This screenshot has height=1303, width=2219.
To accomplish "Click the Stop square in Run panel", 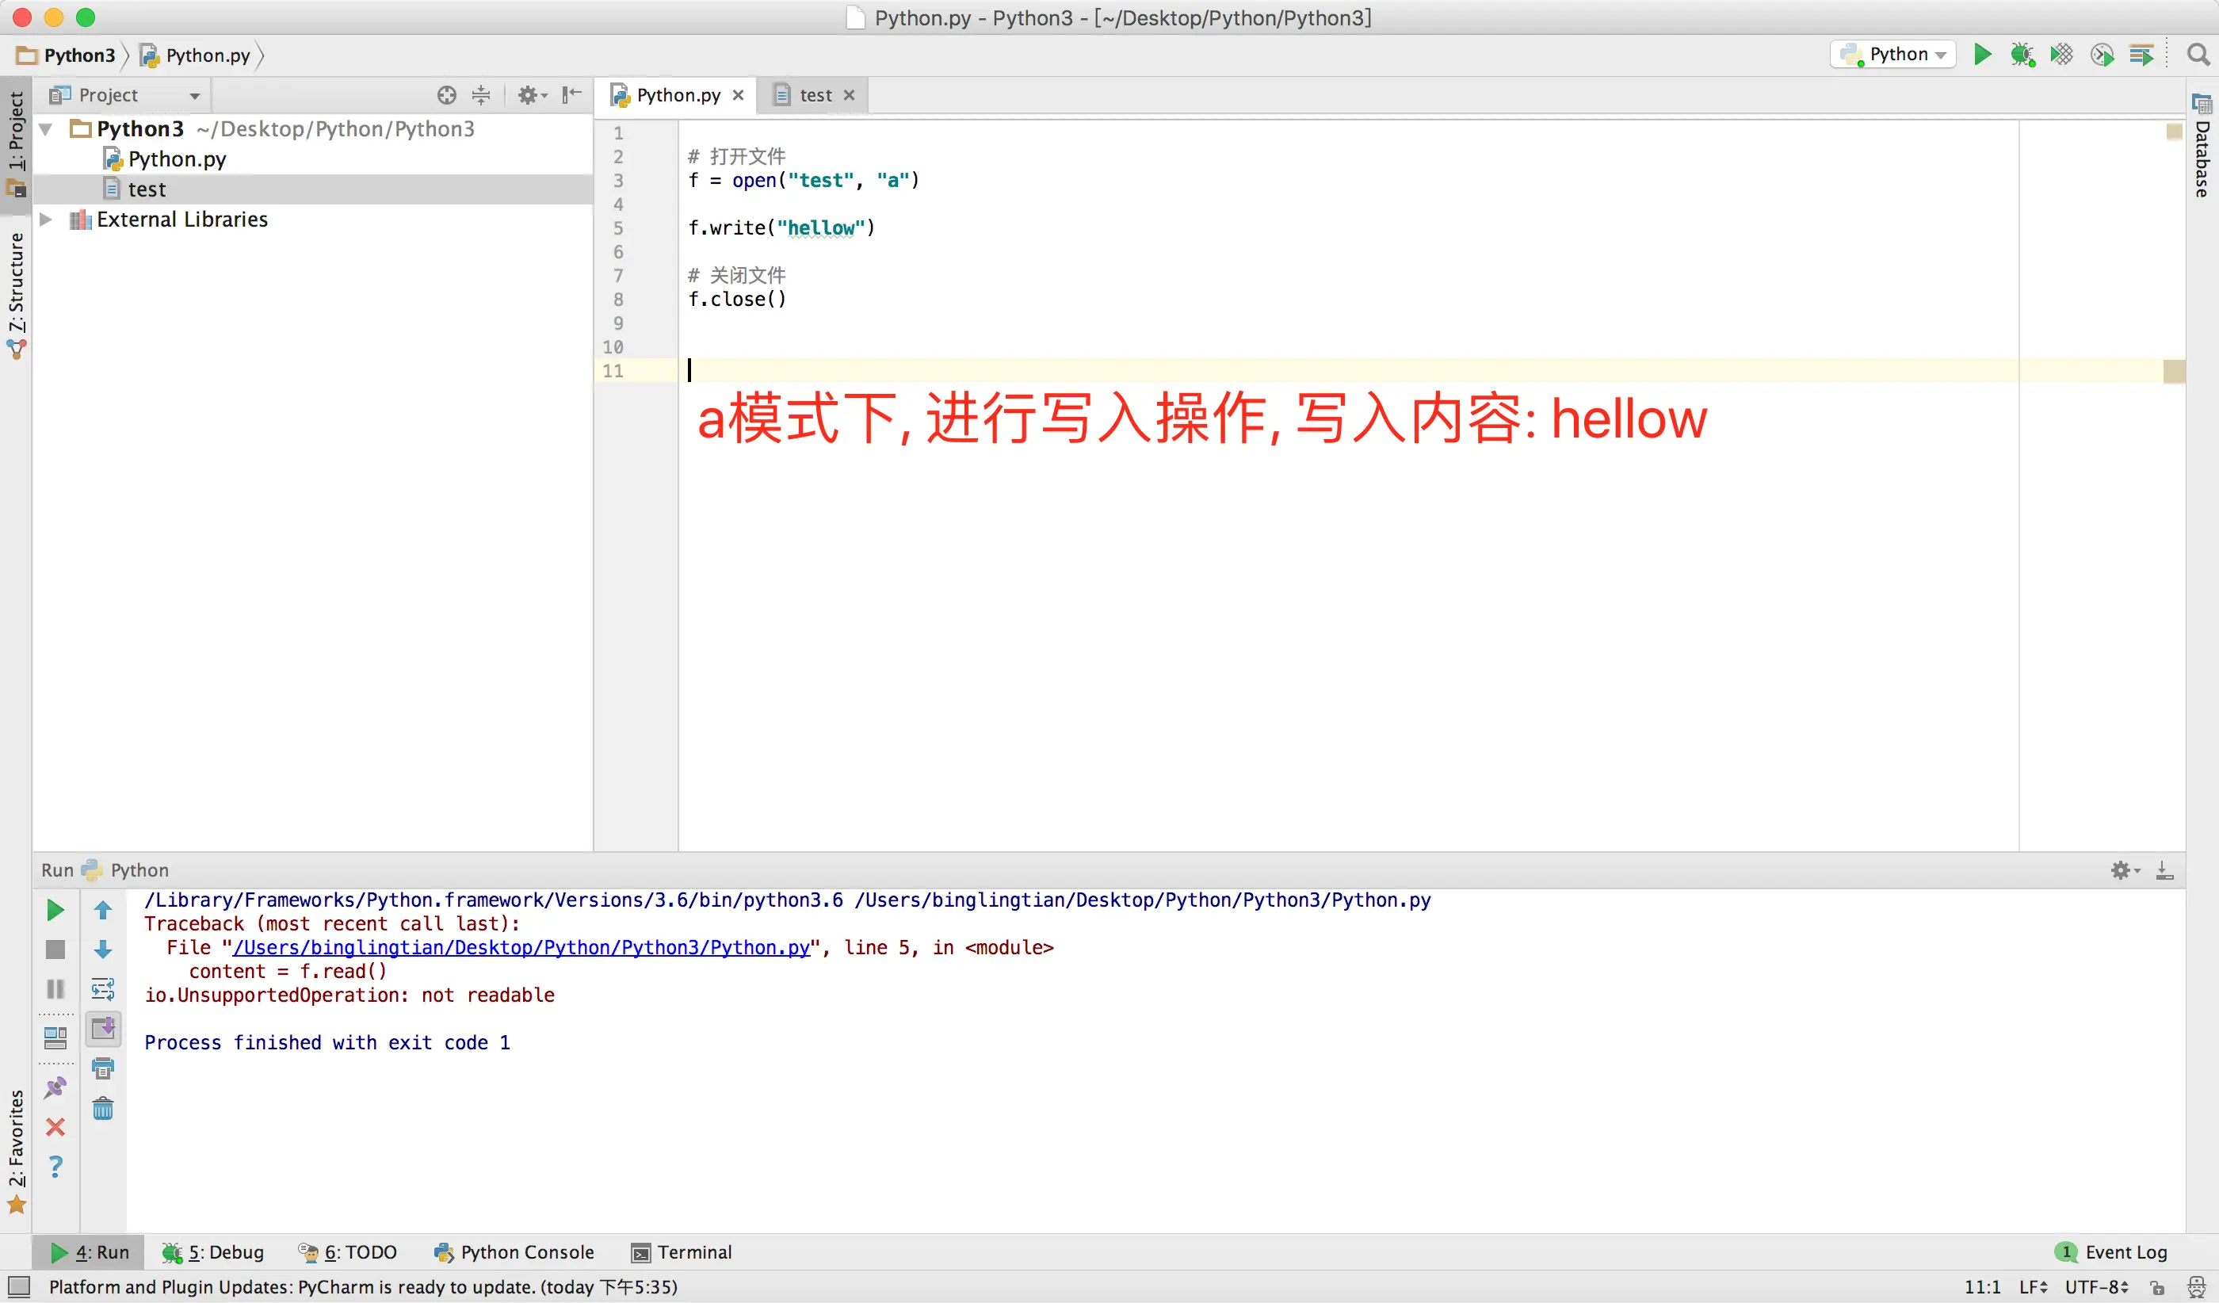I will tap(55, 949).
